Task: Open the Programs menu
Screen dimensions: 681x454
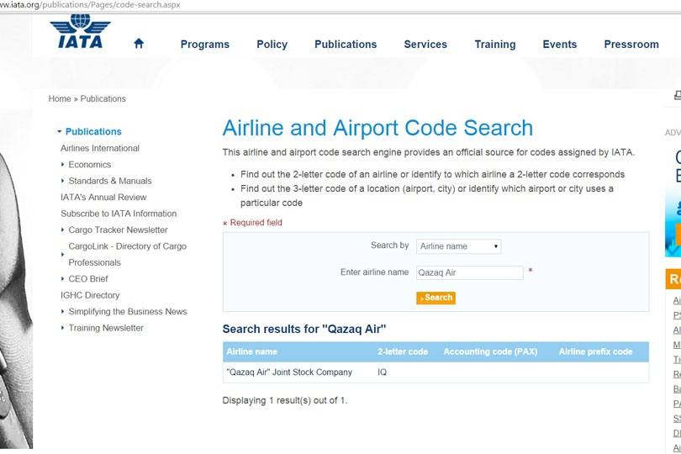Action: (x=204, y=45)
